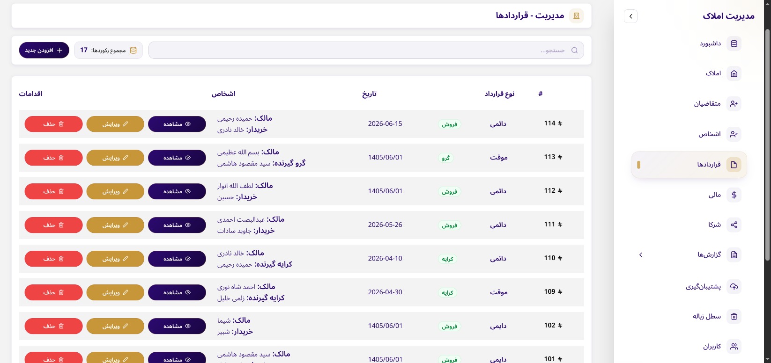Expand the گزارش‌ها submenu arrow
Screen dimensions: 771x363
[641, 255]
